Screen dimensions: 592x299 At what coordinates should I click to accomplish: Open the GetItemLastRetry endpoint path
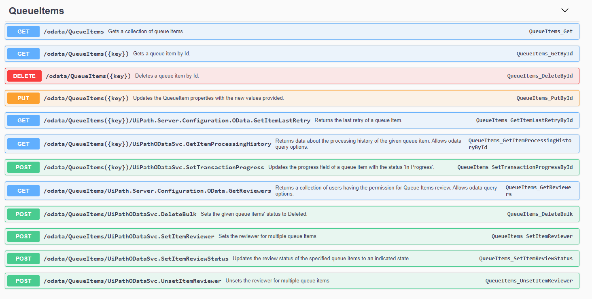(x=177, y=120)
